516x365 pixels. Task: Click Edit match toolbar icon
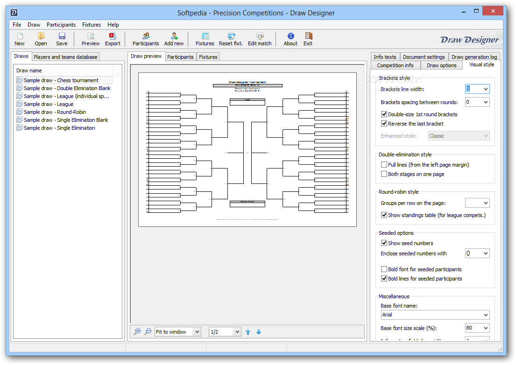point(260,39)
